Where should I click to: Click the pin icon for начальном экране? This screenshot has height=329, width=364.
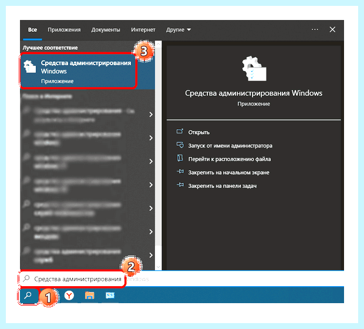tap(180, 172)
